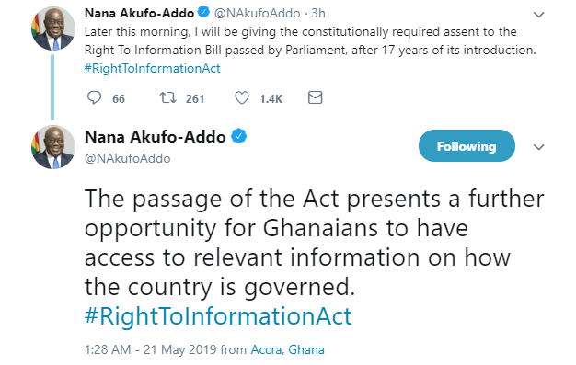
Task: Click verified badge next to small Nana Akufo-Addo
Action: pos(203,13)
